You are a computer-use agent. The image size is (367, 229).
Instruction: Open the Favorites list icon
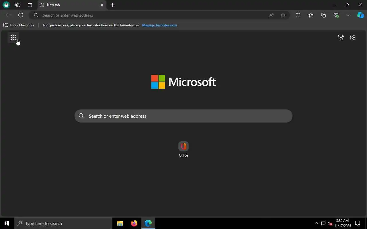pyautogui.click(x=311, y=15)
